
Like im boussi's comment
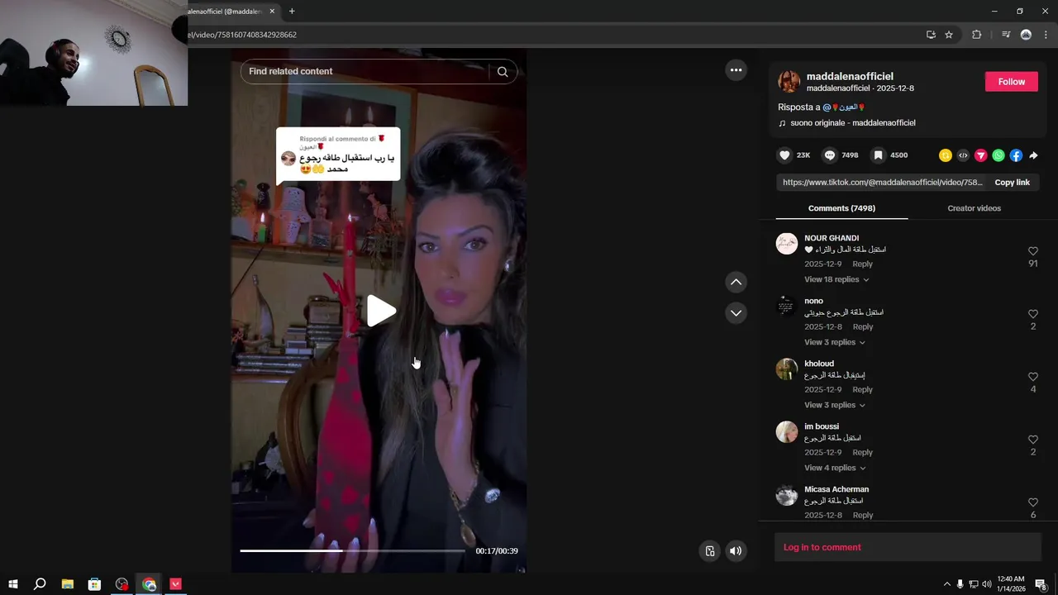click(1033, 440)
